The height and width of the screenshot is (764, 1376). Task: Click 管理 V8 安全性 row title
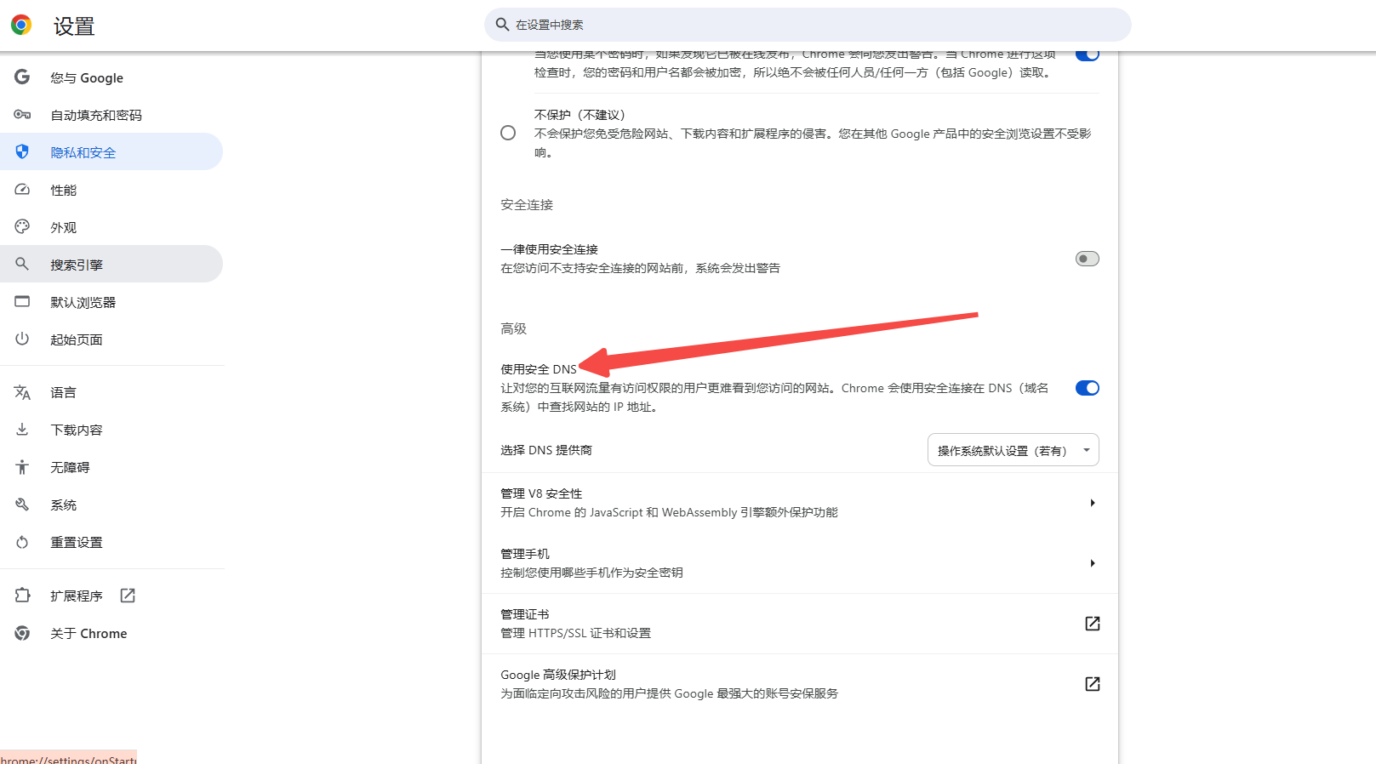541,493
